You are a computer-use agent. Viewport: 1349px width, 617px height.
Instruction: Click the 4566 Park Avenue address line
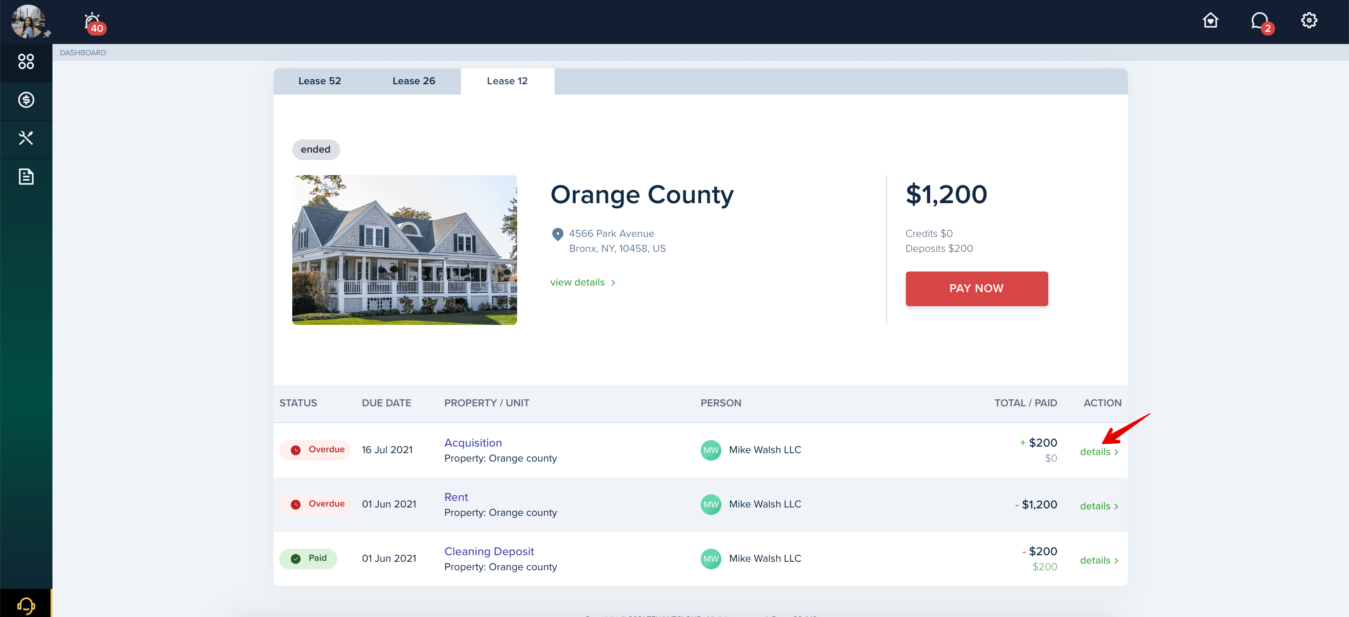[x=611, y=234]
